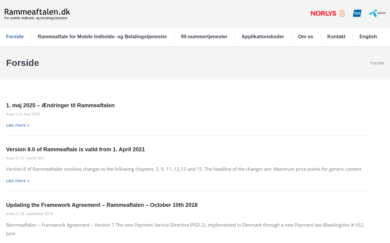The height and width of the screenshot is (243, 390).
Task: Click Læs mere under Version 8.0 post
Action: tap(18, 181)
